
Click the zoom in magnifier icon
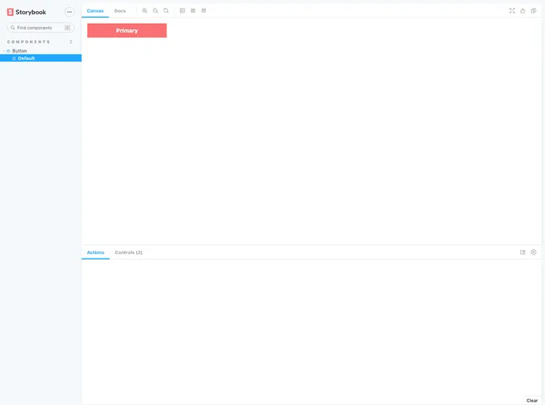(145, 10)
